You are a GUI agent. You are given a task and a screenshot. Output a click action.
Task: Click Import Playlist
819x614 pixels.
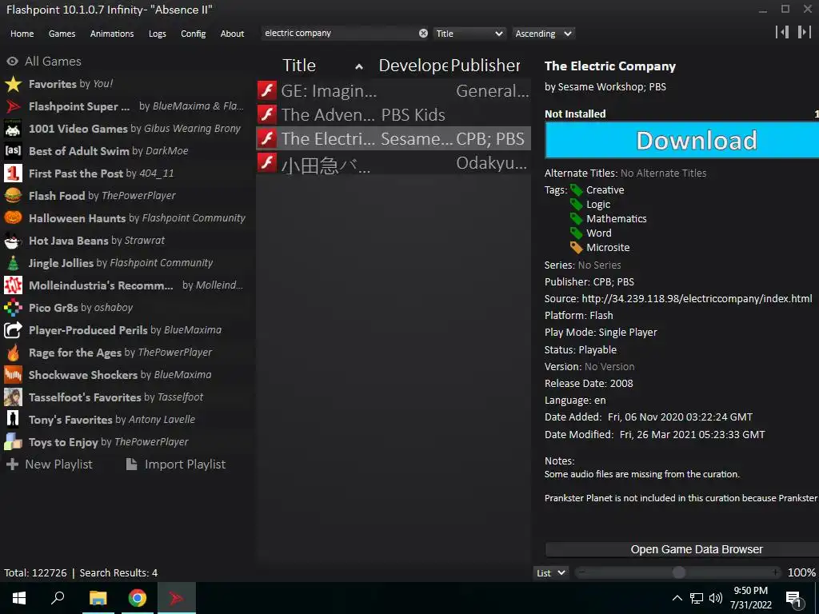coord(176,464)
